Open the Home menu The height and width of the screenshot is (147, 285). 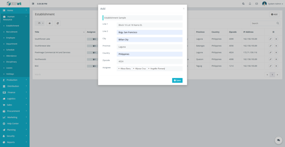click(15, 10)
